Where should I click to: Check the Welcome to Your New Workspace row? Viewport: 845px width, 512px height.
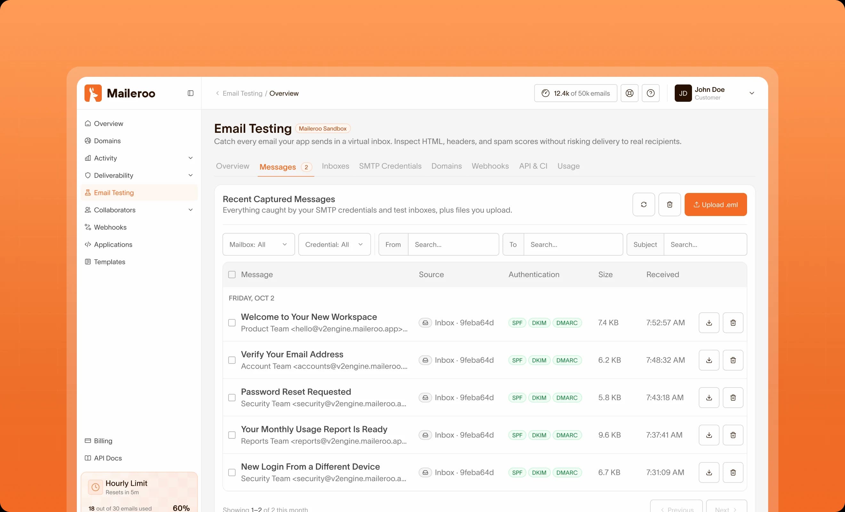click(232, 323)
